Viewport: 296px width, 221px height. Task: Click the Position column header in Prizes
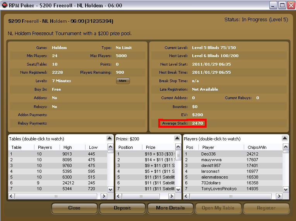point(129,147)
